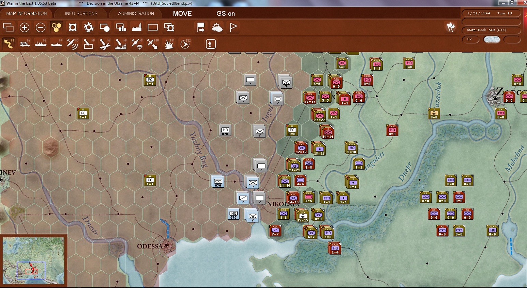Zoom in the map with plus icon

[25, 27]
